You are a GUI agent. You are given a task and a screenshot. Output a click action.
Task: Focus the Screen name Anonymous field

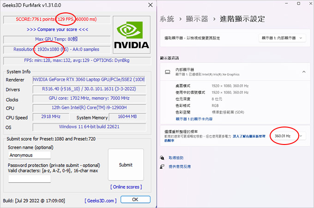pos(30,155)
